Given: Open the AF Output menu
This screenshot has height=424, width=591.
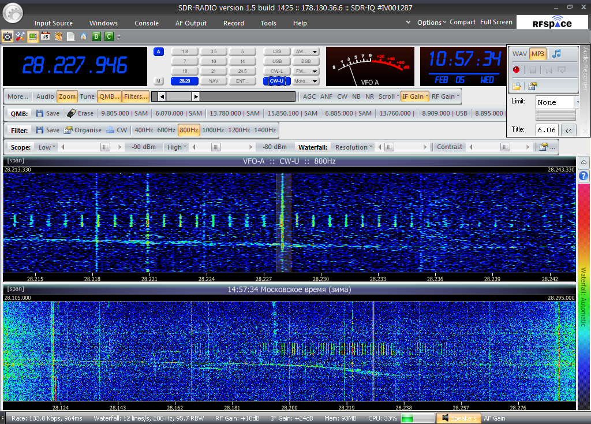Looking at the screenshot, I should (x=190, y=23).
